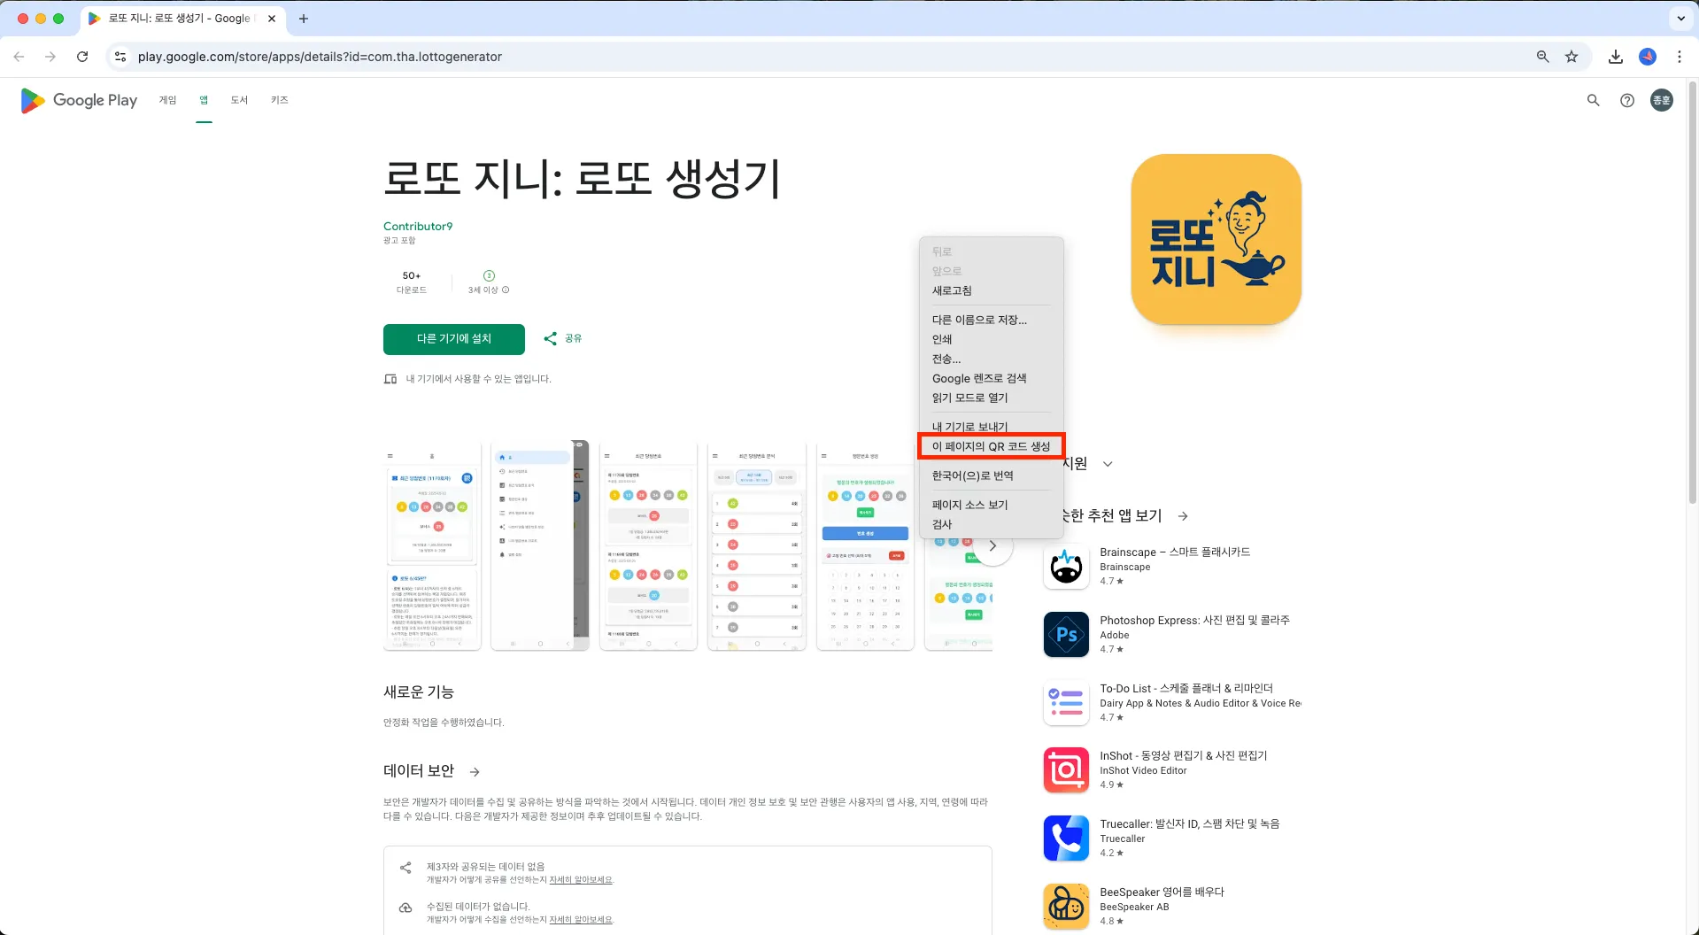1699x935 pixels.
Task: Open Google Play help center icon
Action: click(x=1627, y=100)
